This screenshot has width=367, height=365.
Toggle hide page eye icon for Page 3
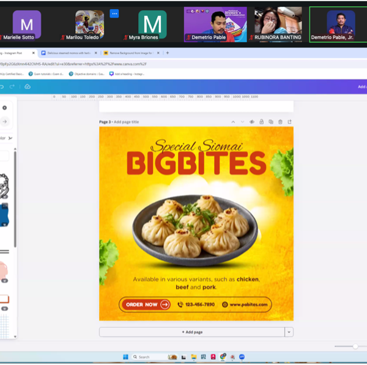pos(251,122)
